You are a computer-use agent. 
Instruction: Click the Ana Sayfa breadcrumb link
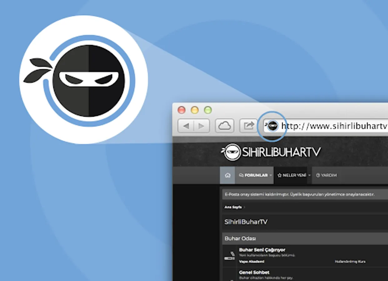coord(233,207)
